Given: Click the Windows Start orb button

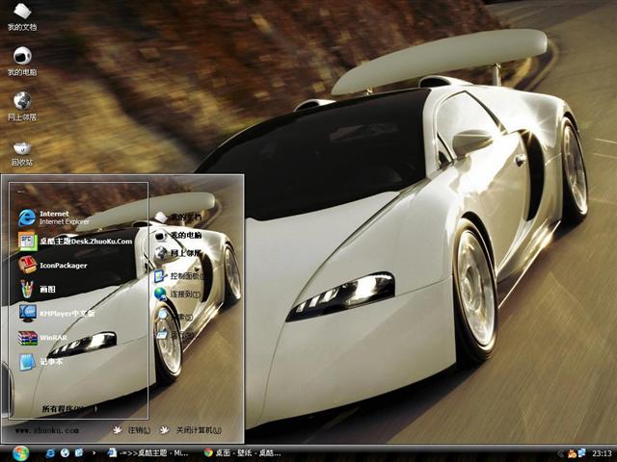Looking at the screenshot, I should [x=21, y=452].
